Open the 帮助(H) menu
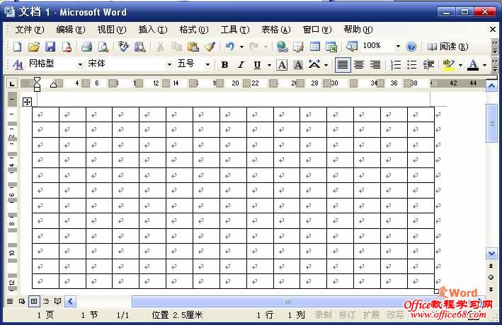 [358, 30]
